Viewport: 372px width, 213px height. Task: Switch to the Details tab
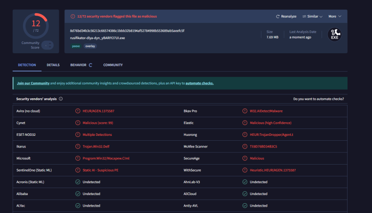click(x=53, y=65)
